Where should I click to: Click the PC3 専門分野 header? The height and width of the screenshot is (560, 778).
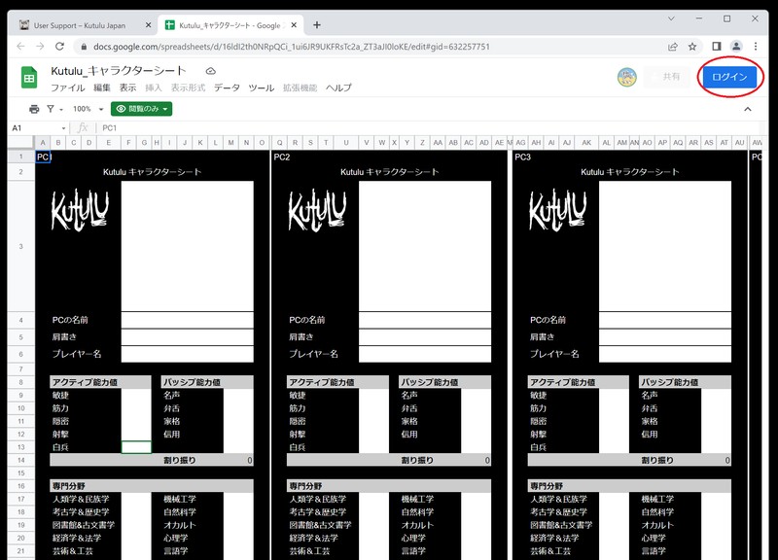pos(629,485)
